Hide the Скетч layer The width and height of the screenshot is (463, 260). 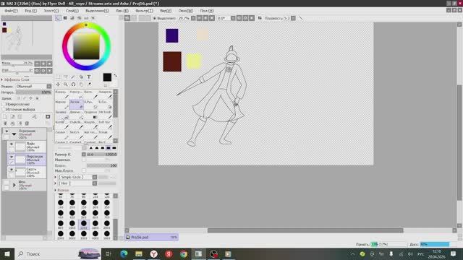pos(12,170)
